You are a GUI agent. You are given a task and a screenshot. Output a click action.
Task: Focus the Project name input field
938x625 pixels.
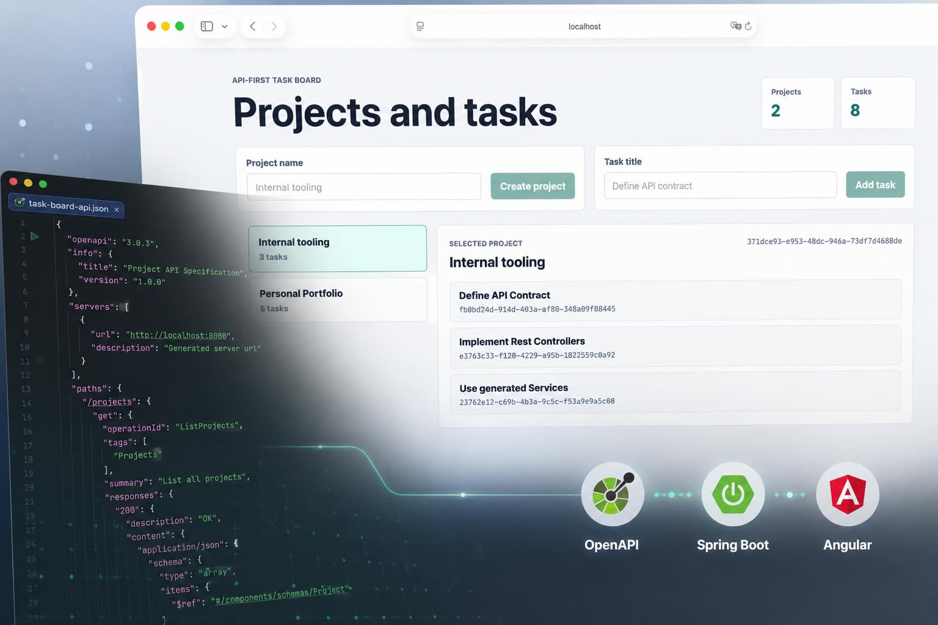coord(364,187)
